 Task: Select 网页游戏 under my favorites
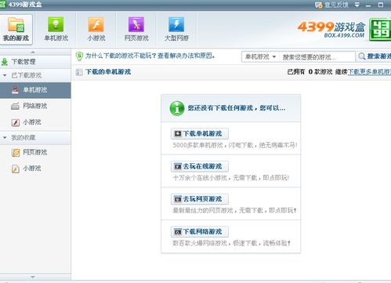coord(35,152)
